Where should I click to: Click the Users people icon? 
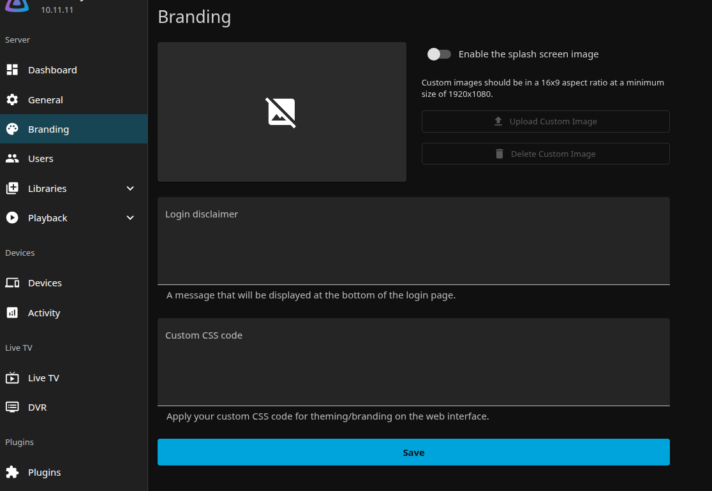[x=12, y=159]
